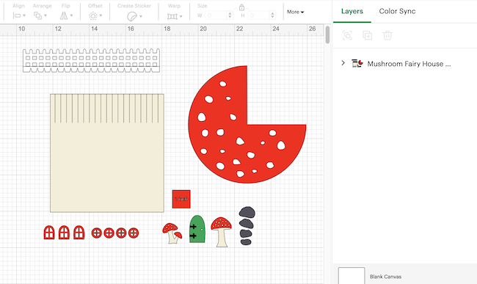Select the white picket fence shape
The height and width of the screenshot is (284, 477).
(91, 60)
